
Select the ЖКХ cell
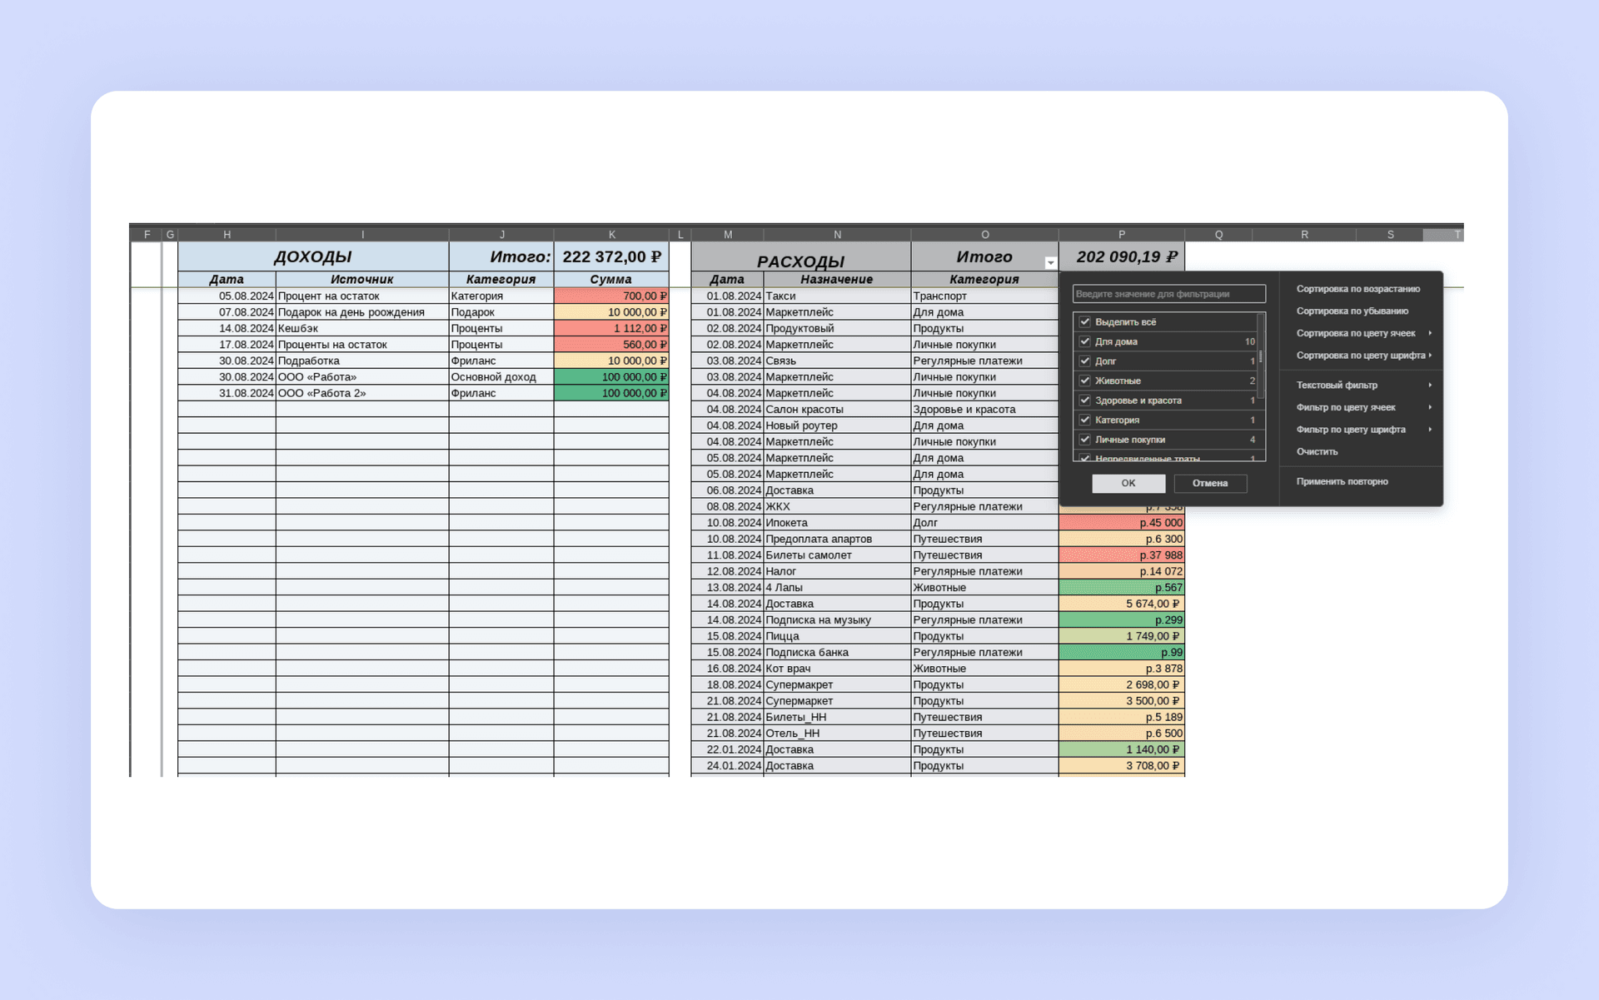(x=837, y=506)
